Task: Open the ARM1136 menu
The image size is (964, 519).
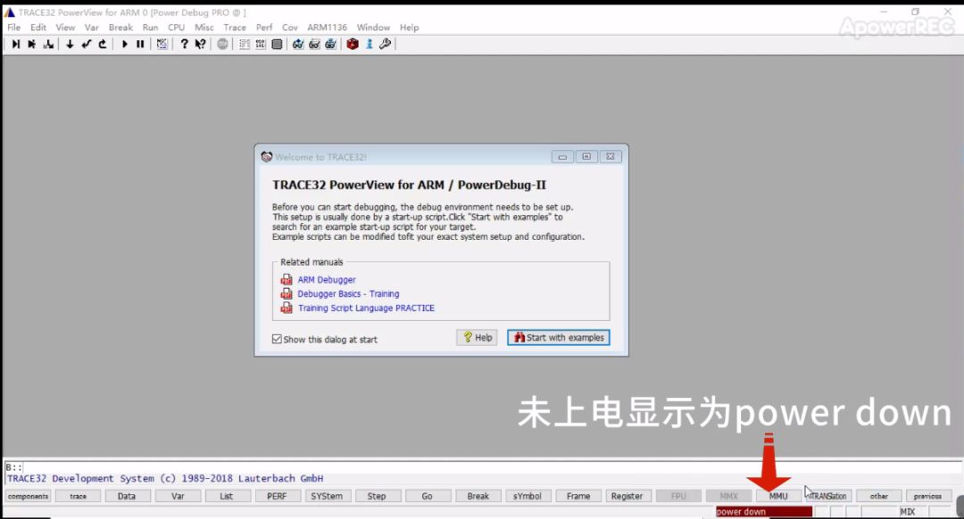Action: [x=327, y=27]
